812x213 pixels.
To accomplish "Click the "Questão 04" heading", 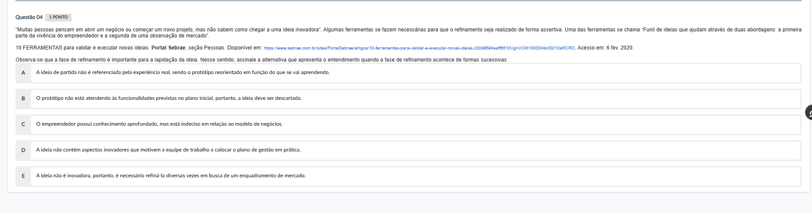I will click(29, 17).
